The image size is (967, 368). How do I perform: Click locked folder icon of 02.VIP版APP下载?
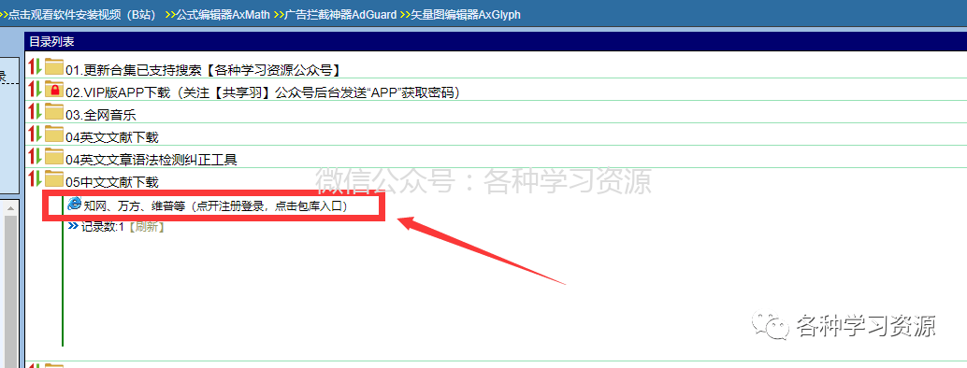[54, 90]
